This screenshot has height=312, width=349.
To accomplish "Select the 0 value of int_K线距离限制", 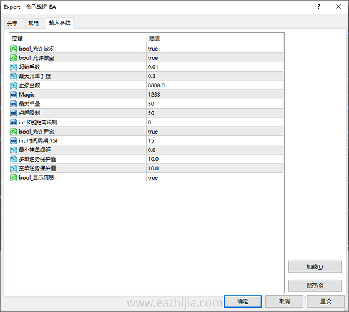I will 149,122.
